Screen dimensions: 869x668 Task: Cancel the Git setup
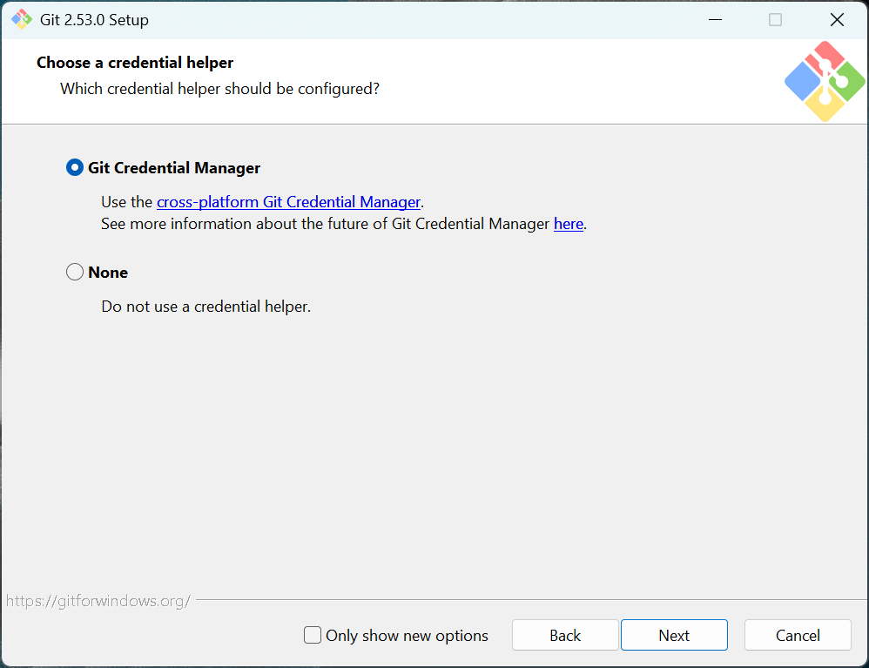point(798,635)
